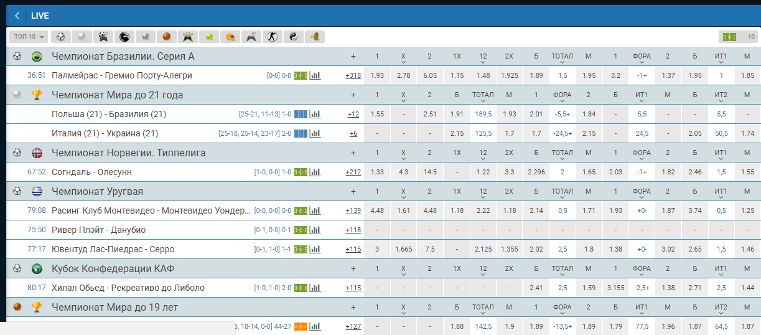Open +318 additional markets for Палмейрас
761x335 pixels.
(x=353, y=75)
